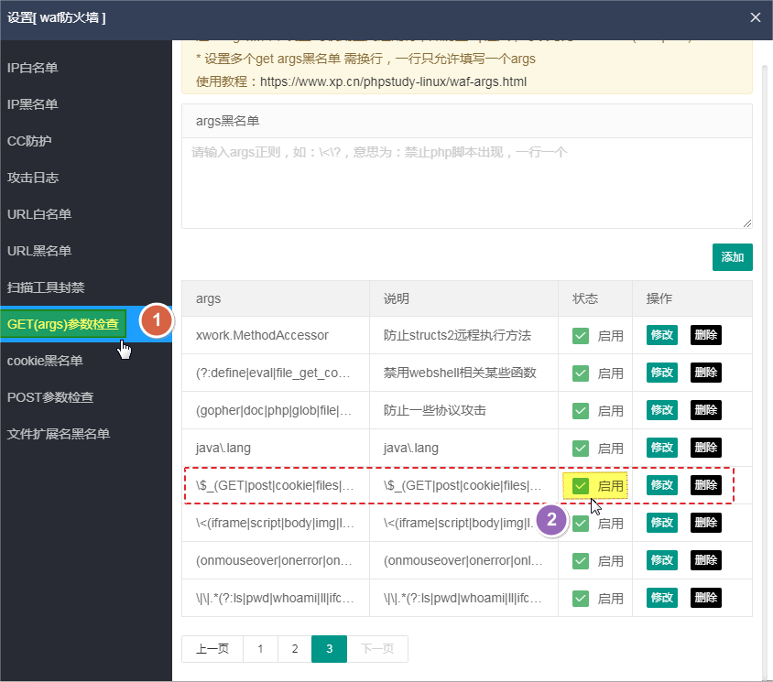Click 修改 for java\.lang rule
Viewport: 773px width, 682px height.
[x=661, y=448]
